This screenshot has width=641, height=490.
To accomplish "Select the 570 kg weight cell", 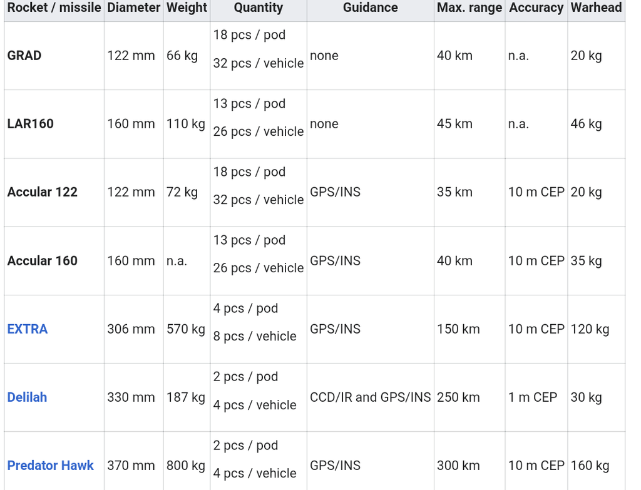I will (x=186, y=329).
